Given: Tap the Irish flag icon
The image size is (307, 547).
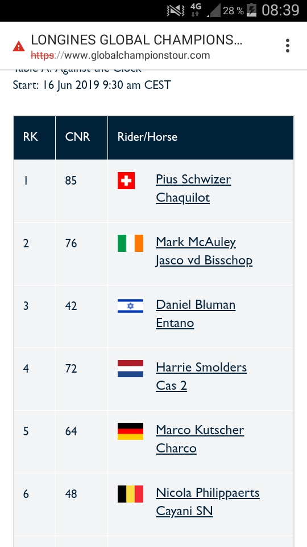Looking at the screenshot, I should click(x=130, y=243).
